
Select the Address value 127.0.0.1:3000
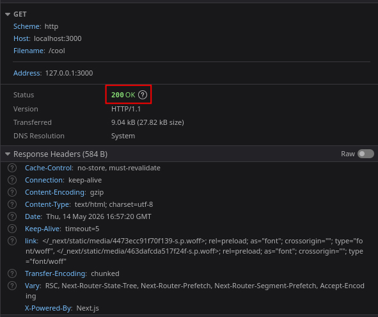coord(69,73)
